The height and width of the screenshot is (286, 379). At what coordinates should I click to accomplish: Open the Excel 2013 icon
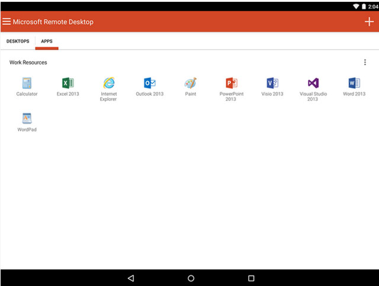click(x=68, y=83)
